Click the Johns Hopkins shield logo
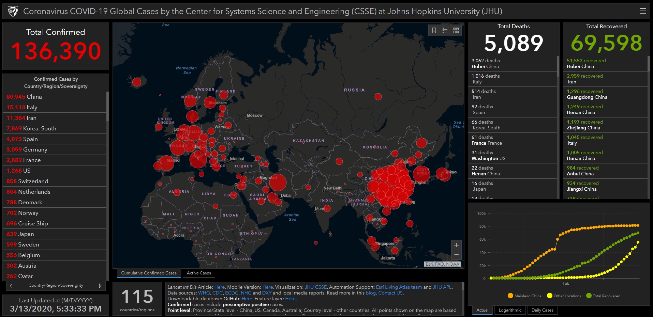This screenshot has height=317, width=653. point(13,11)
